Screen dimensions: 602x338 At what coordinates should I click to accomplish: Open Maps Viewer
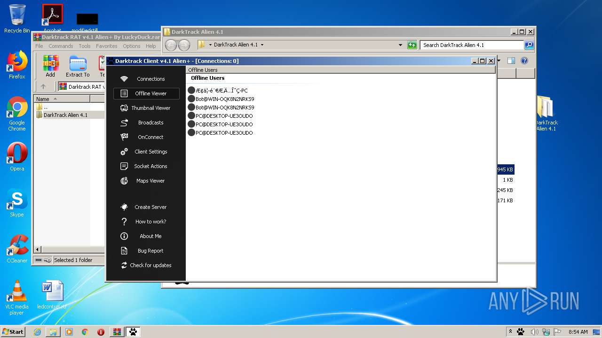coord(146,181)
